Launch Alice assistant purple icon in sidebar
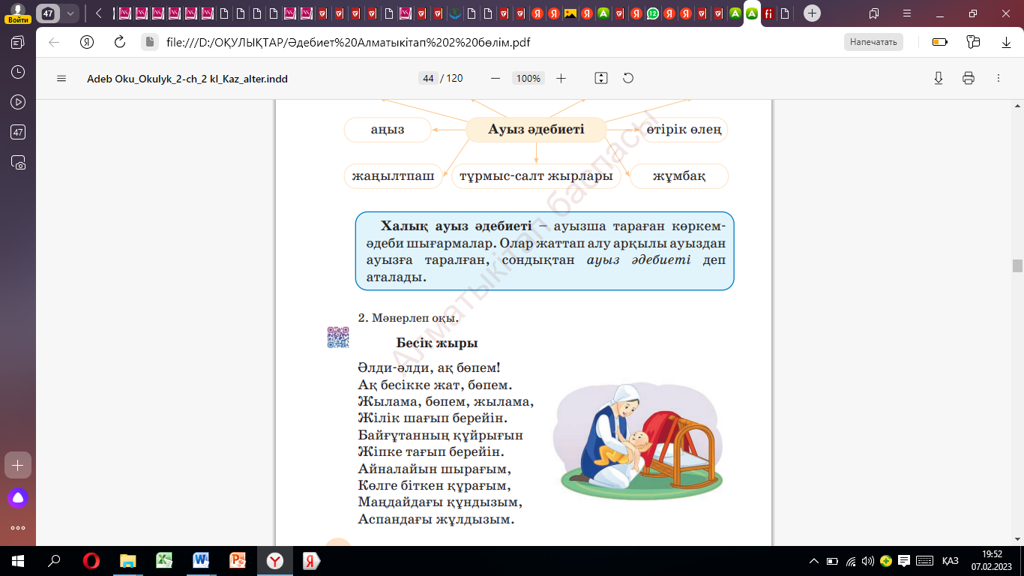This screenshot has height=576, width=1024. (18, 497)
